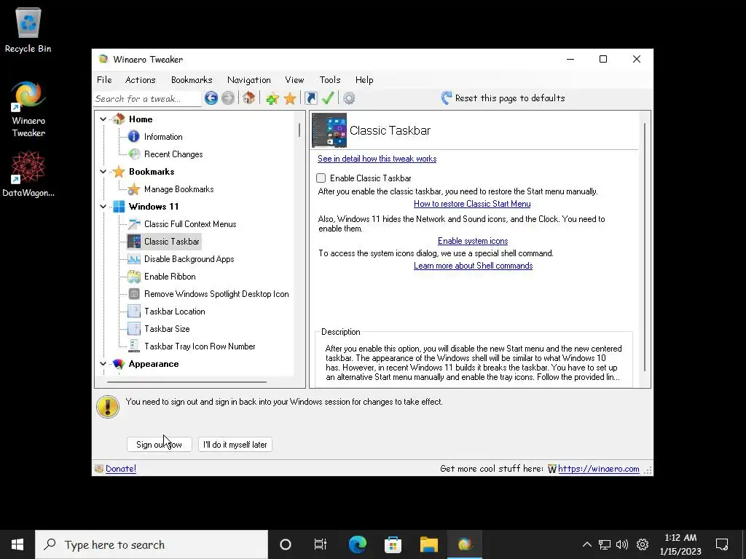746x559 pixels.
Task: Click the tree panel vertical scrollbar
Action: (x=299, y=130)
